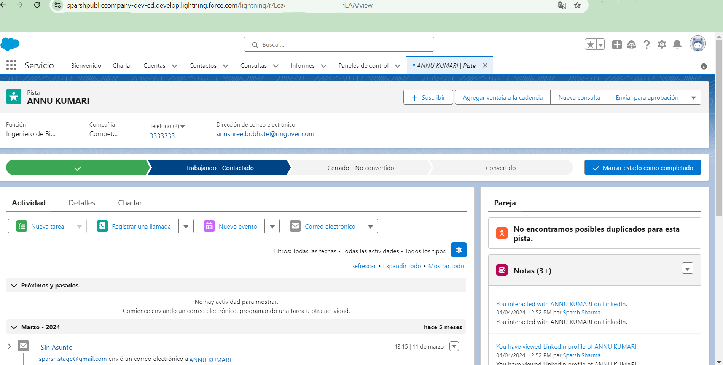Open the Bienvenido nav tab
The height and width of the screenshot is (365, 723).
pyautogui.click(x=86, y=66)
